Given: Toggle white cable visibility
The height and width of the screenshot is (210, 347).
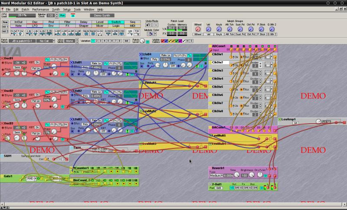Looking at the screenshot, I should click(x=184, y=41).
